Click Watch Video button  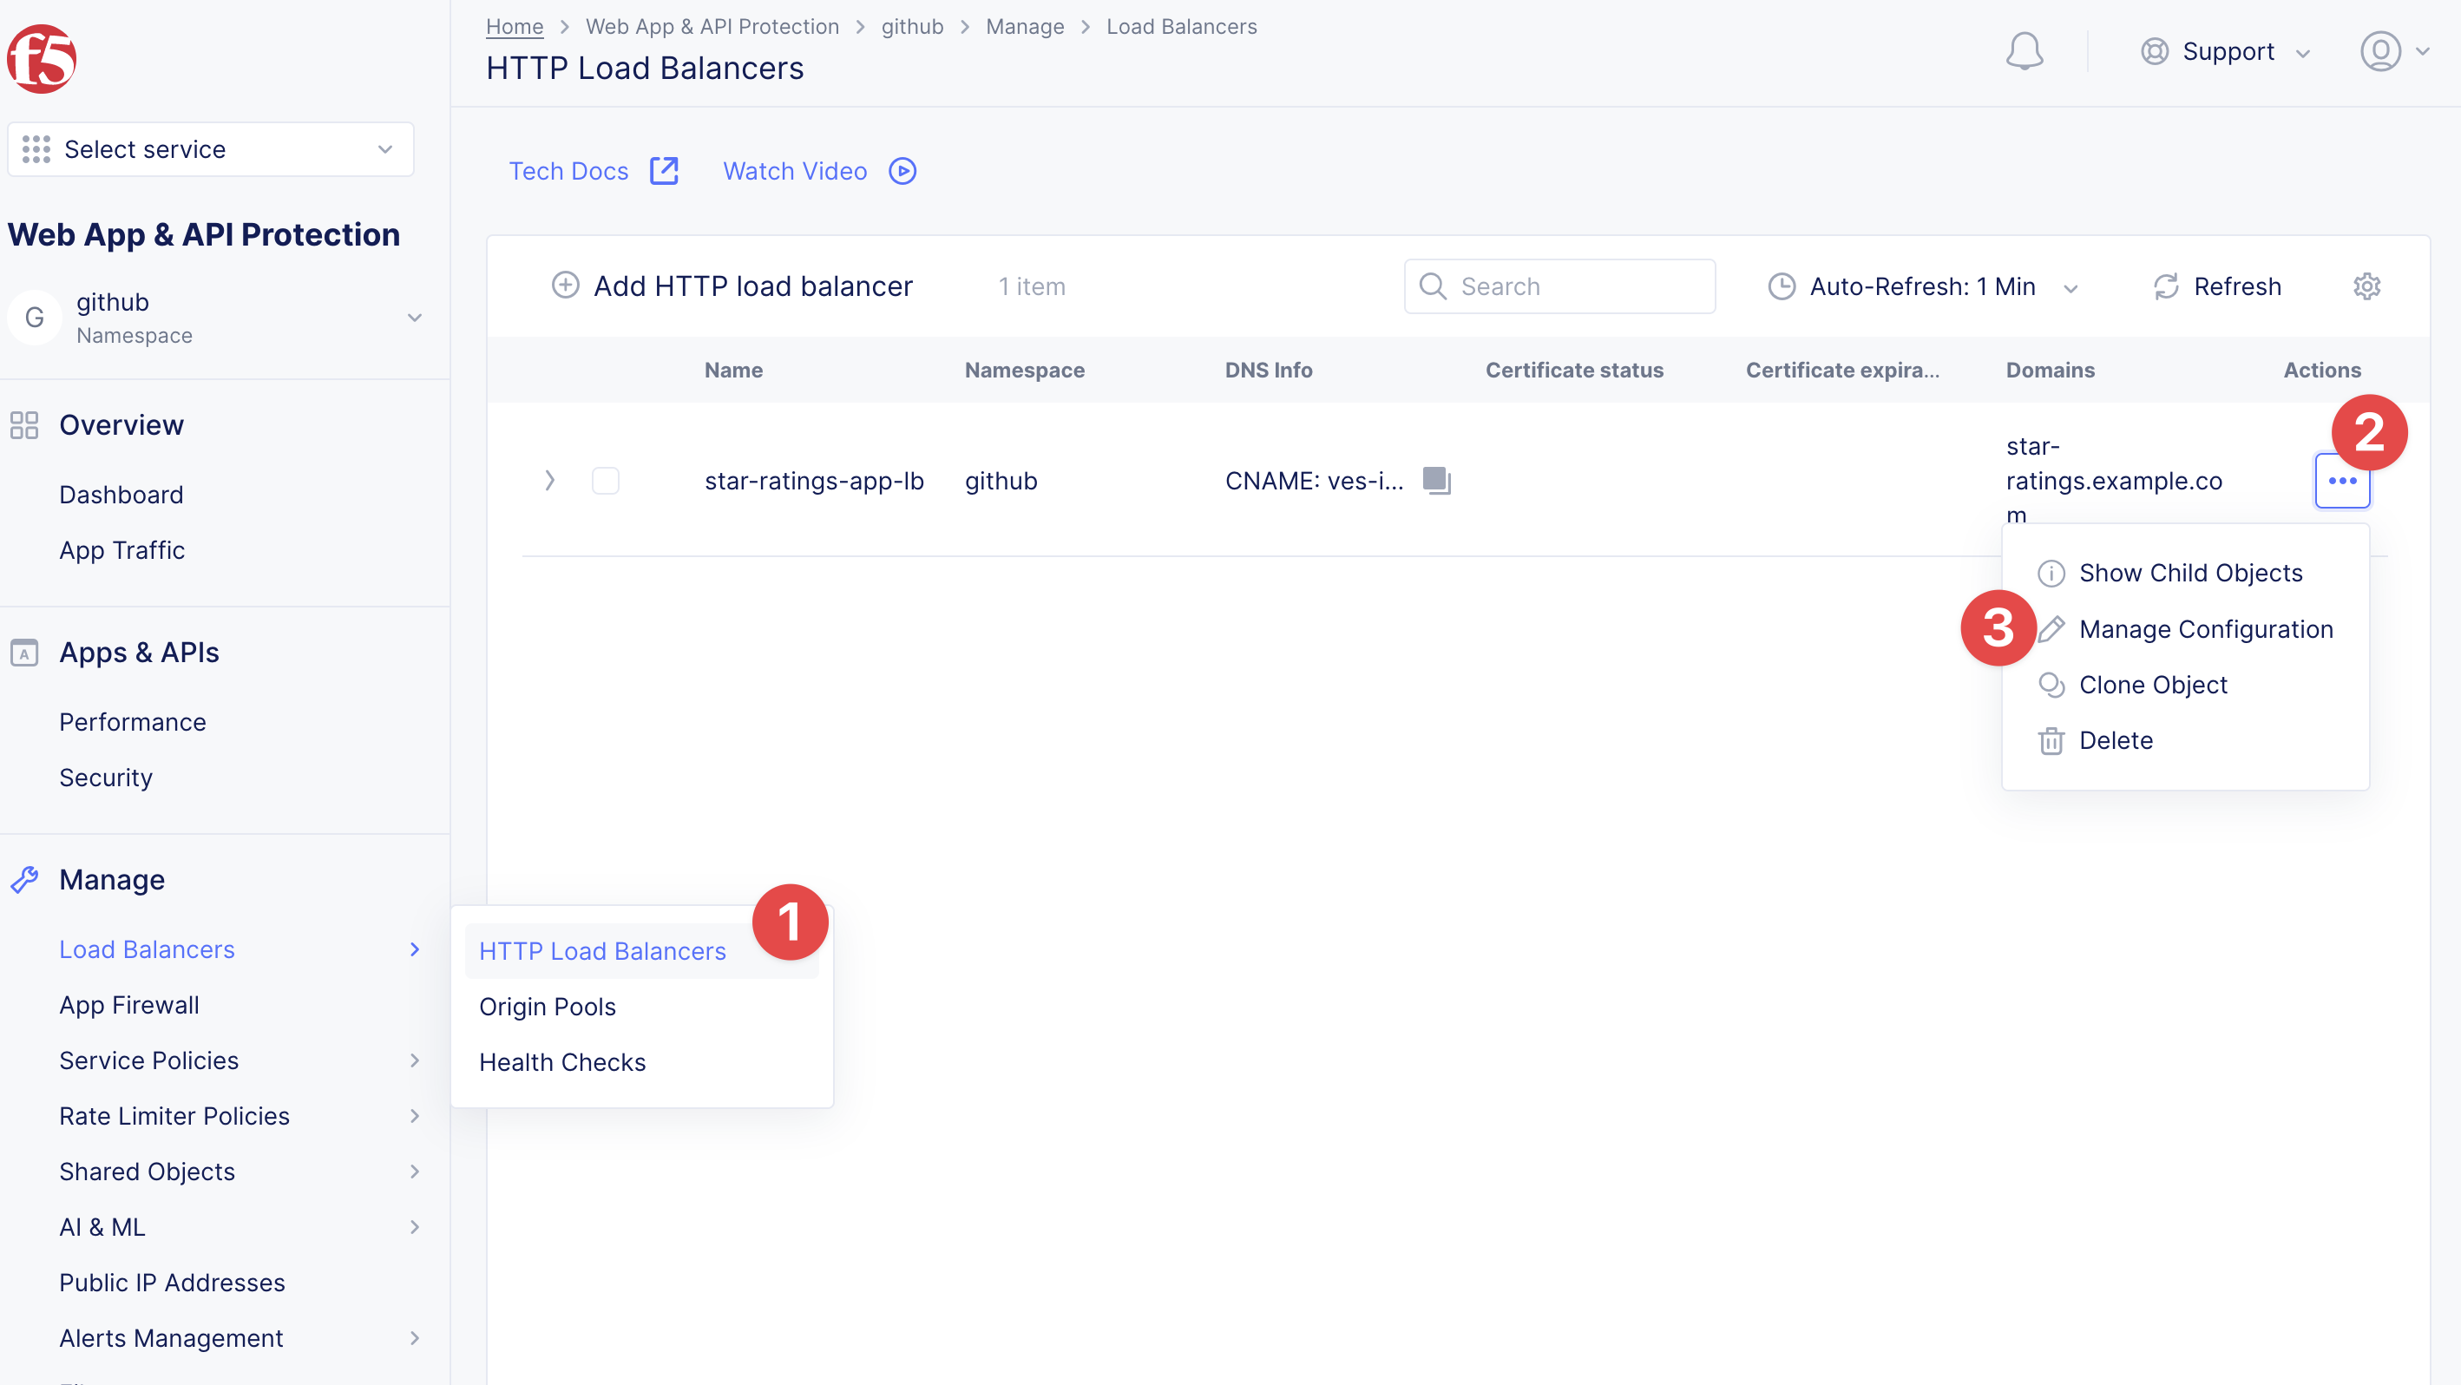(818, 171)
